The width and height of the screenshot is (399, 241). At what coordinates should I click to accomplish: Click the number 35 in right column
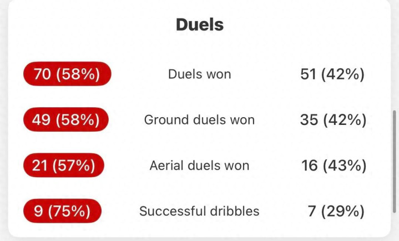[309, 120]
